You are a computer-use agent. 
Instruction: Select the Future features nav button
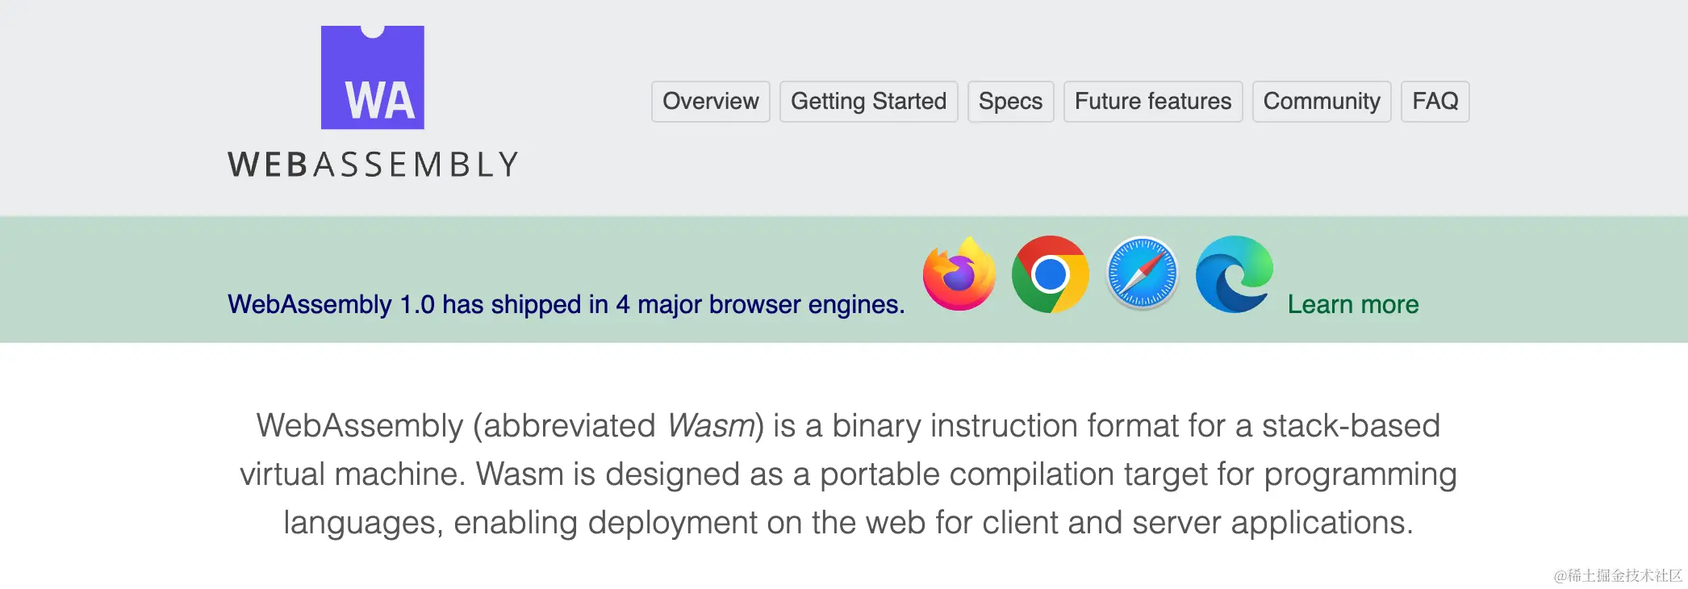tap(1152, 102)
